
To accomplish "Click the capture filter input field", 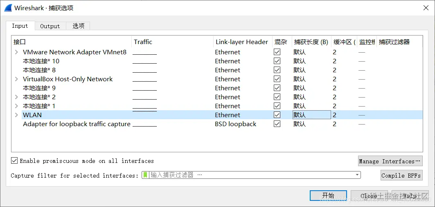I will pyautogui.click(x=251, y=175).
